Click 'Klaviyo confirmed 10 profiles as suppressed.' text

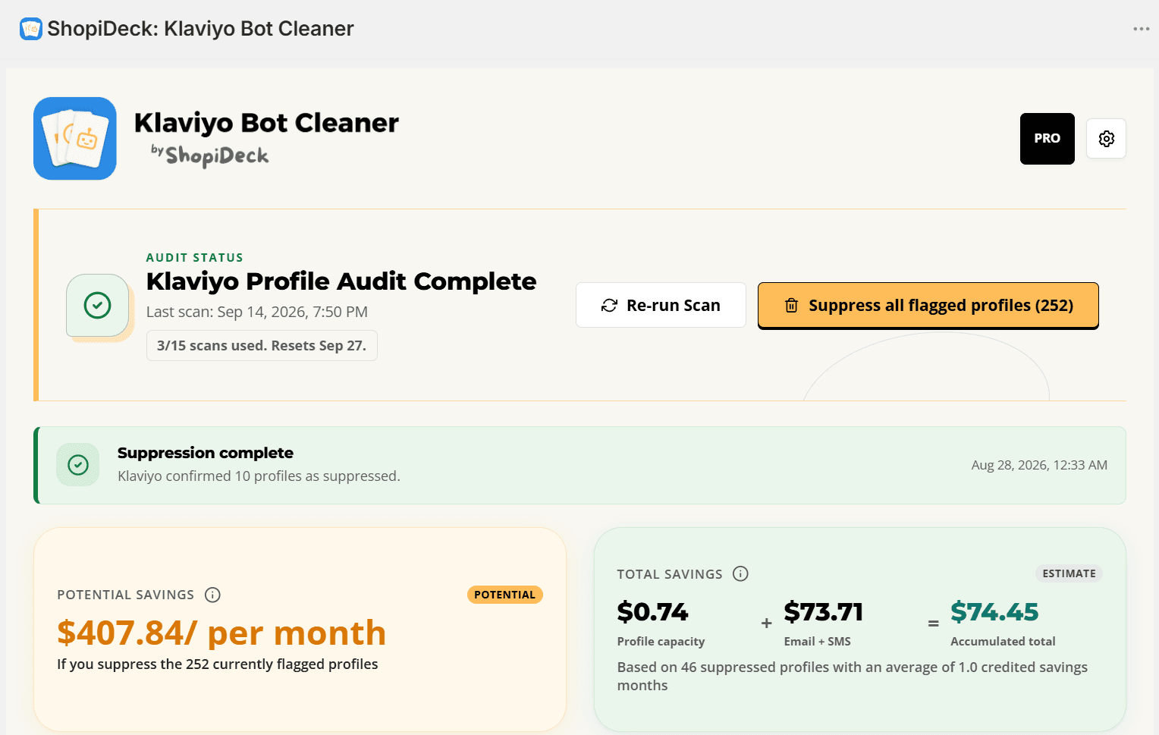pyautogui.click(x=259, y=476)
